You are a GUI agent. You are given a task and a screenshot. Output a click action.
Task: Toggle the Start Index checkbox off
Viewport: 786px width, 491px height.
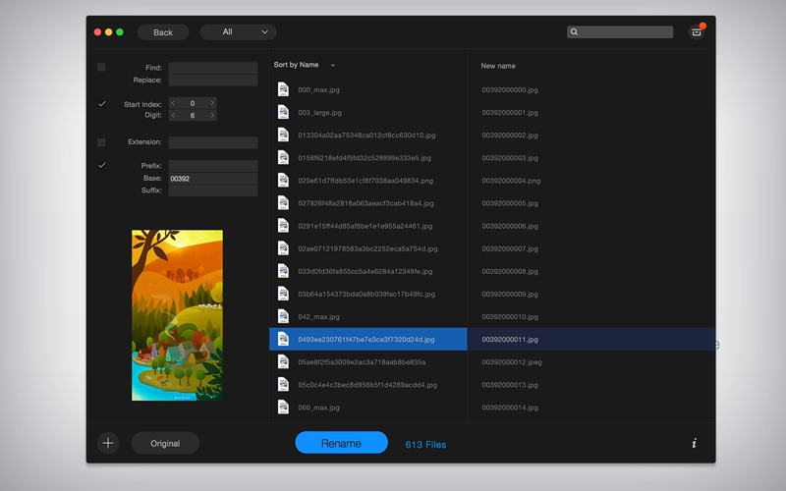[x=102, y=104]
